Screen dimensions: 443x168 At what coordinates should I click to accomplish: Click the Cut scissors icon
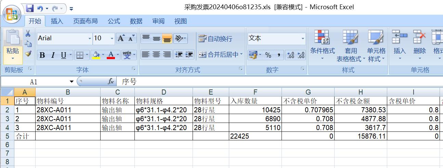click(x=28, y=33)
